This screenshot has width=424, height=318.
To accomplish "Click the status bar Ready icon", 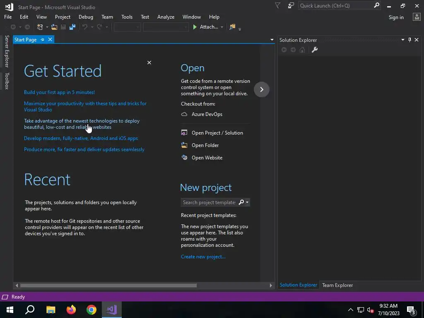I will point(5,297).
